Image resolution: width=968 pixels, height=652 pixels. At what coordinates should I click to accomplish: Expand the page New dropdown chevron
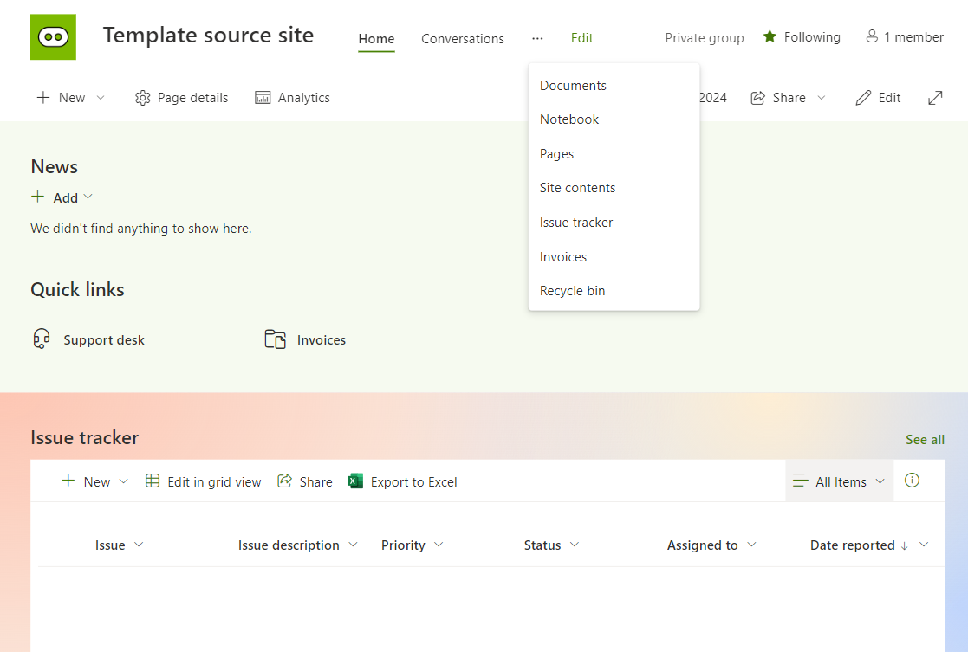click(x=101, y=98)
